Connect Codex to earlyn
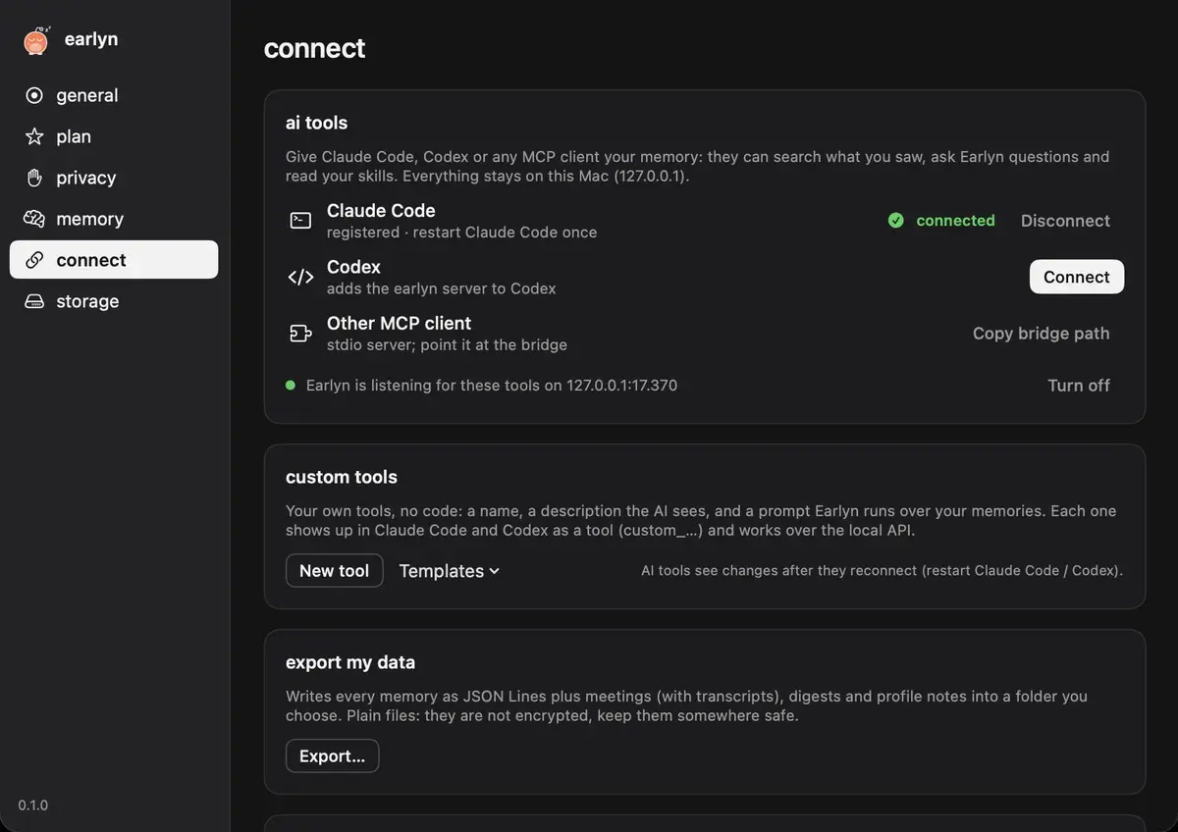 [x=1077, y=277]
